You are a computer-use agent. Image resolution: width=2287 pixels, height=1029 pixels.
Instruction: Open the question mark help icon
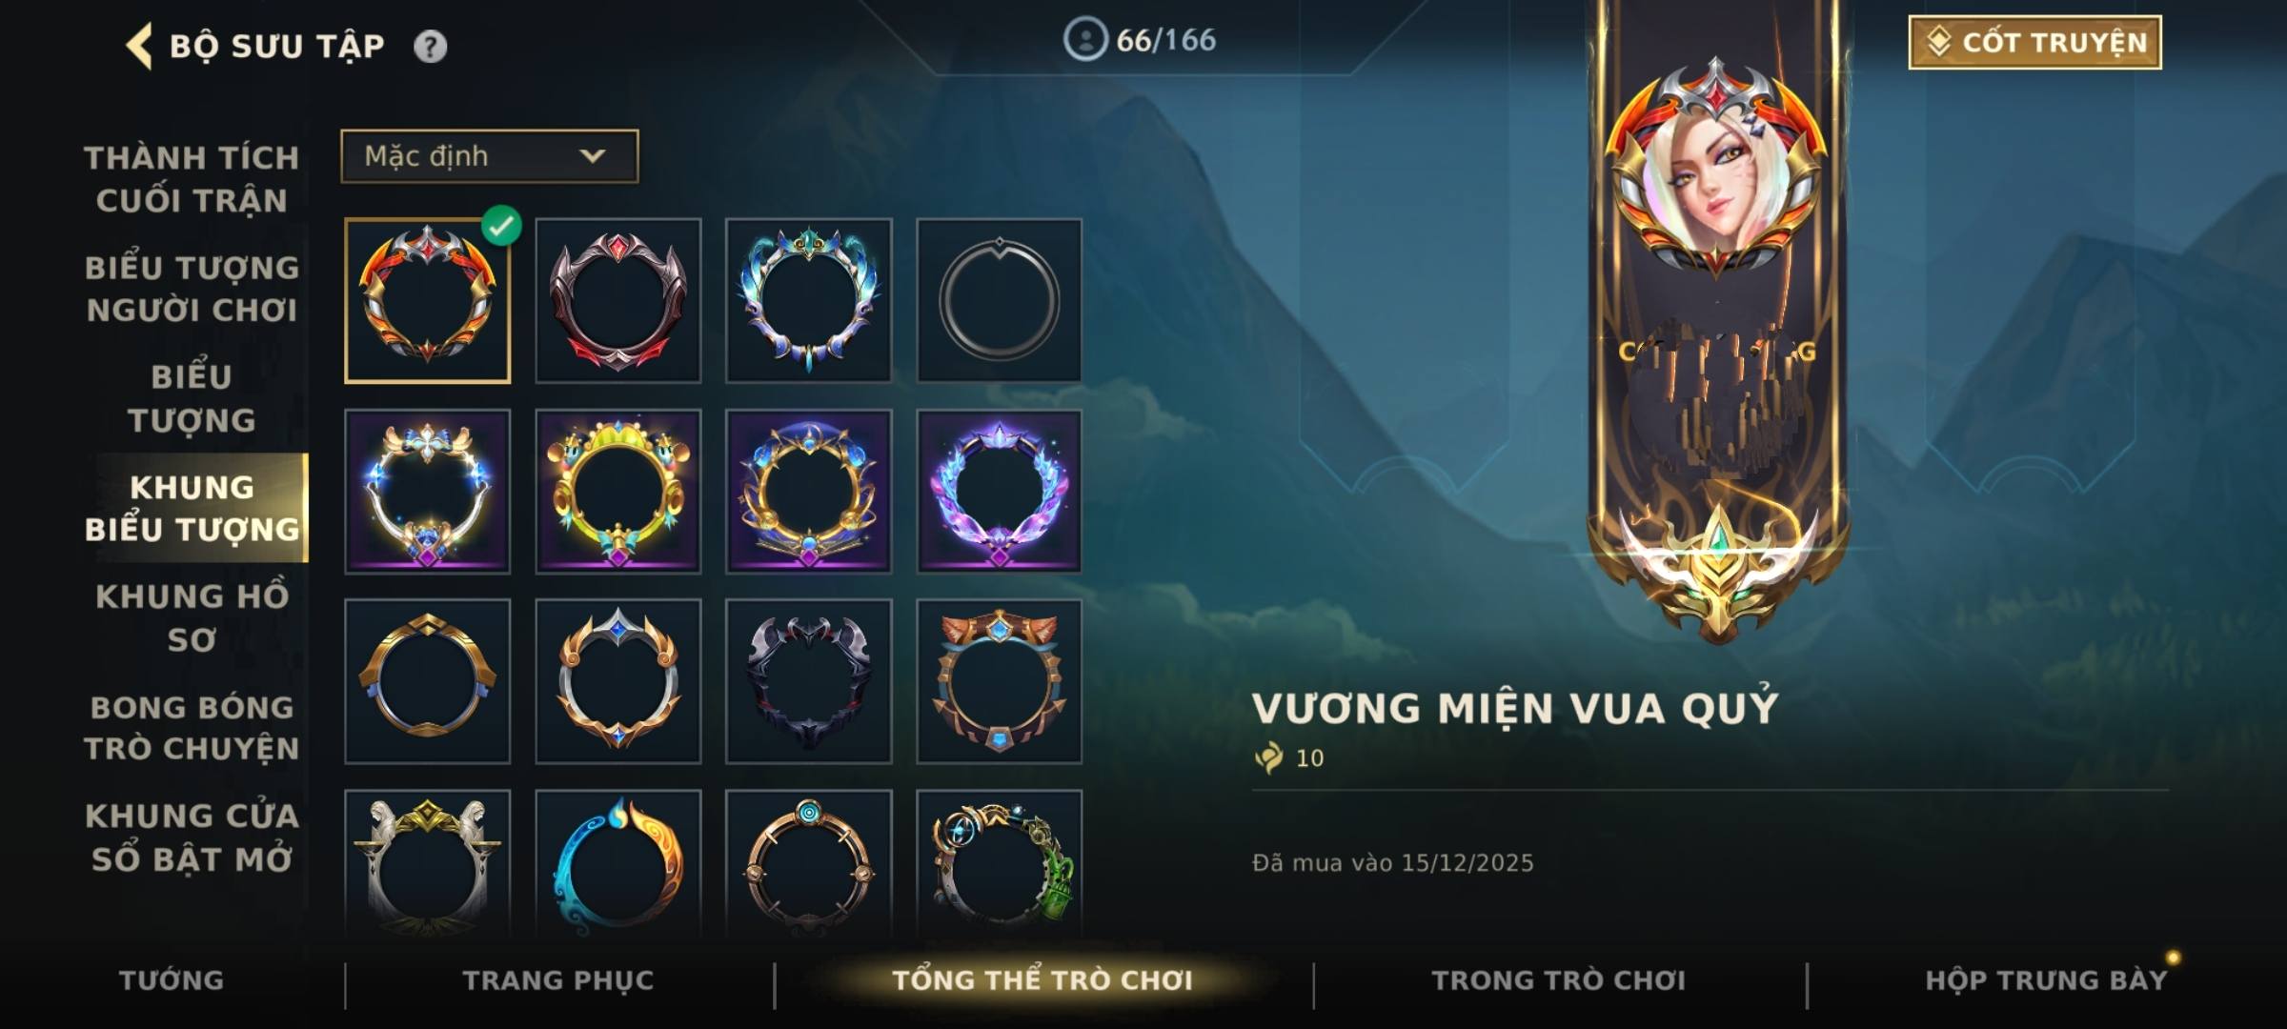tap(431, 47)
